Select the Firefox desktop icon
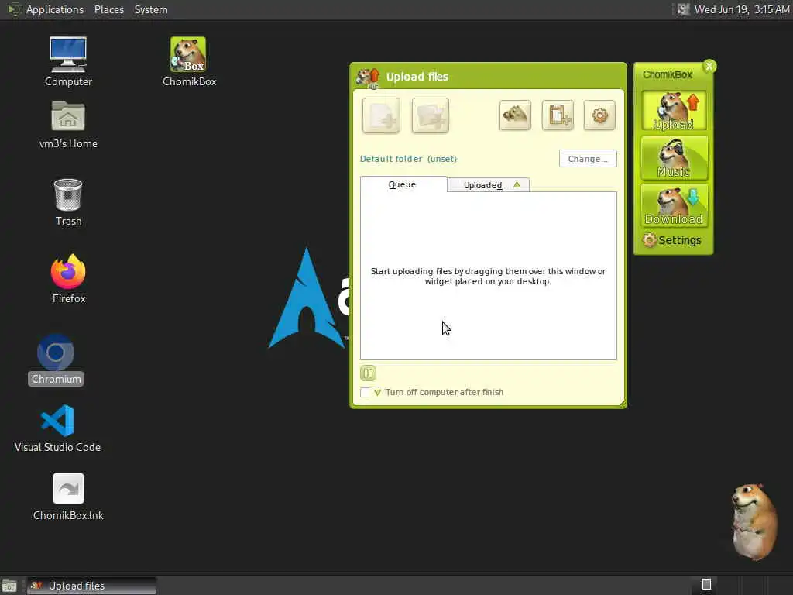Screen dimensions: 793x595 point(68,279)
